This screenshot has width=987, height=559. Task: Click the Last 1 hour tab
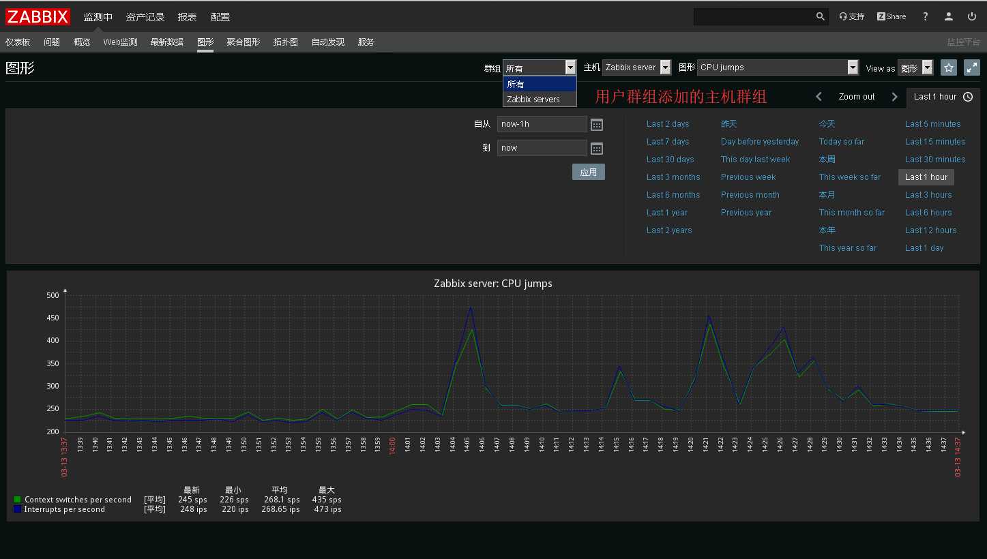(943, 97)
